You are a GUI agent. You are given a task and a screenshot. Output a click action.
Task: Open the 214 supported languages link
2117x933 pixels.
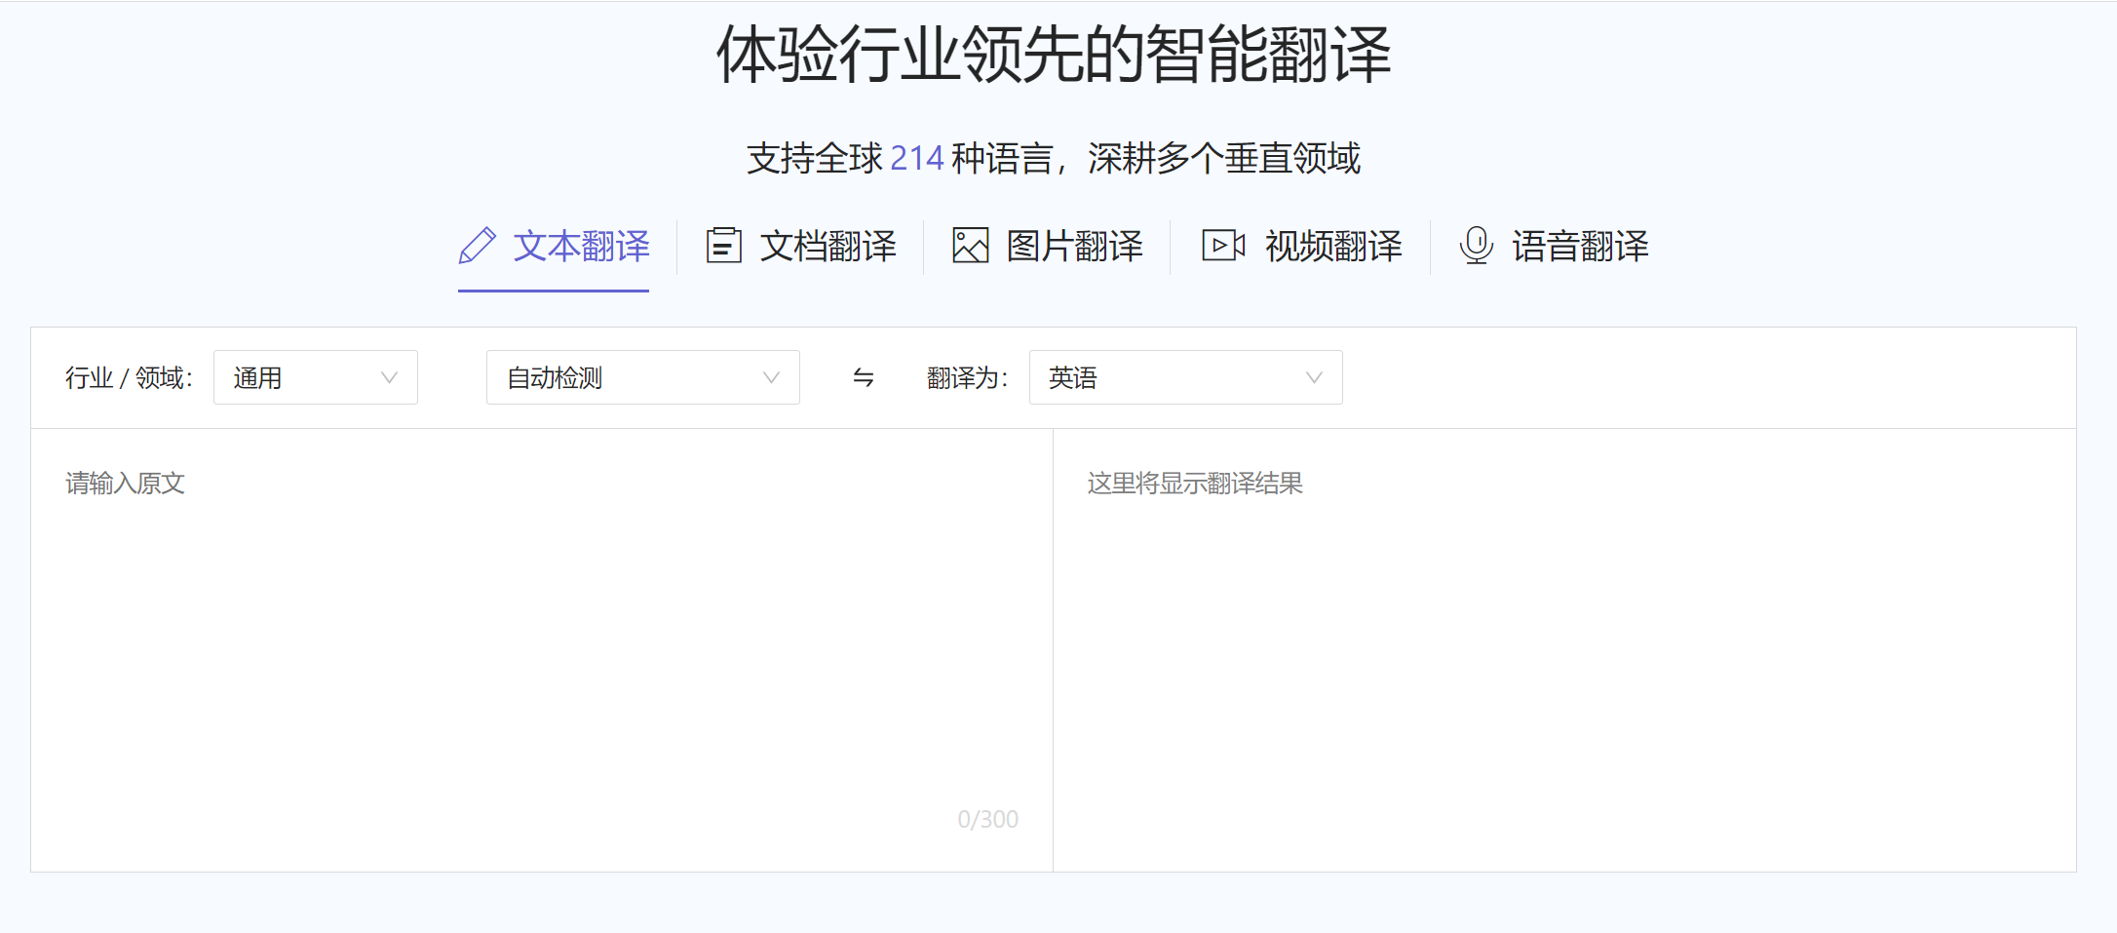tap(917, 157)
